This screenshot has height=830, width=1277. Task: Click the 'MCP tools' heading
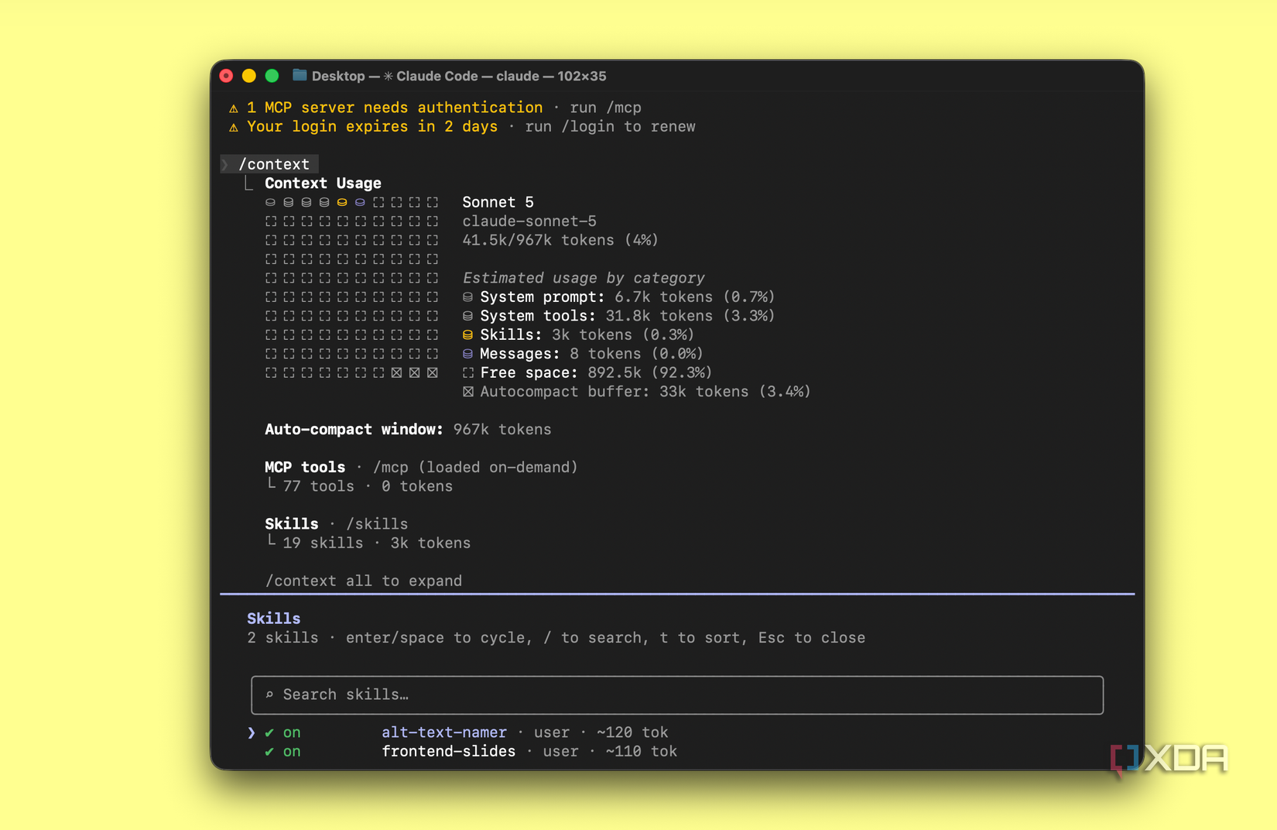point(305,468)
